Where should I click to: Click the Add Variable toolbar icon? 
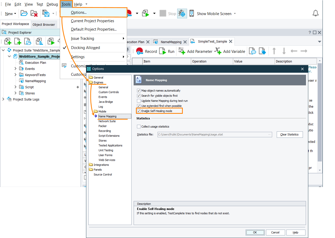[218, 51]
